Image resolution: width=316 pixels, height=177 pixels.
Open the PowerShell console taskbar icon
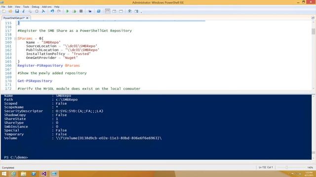click(34, 174)
